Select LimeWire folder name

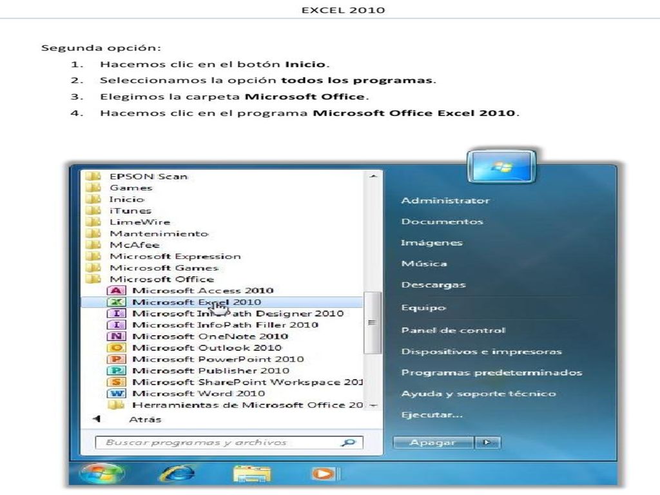pos(140,222)
